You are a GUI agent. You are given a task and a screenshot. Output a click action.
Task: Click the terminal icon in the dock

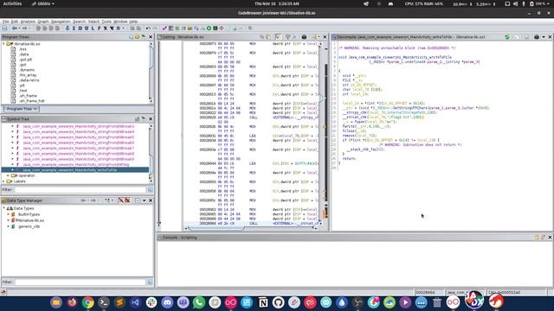[104, 302]
